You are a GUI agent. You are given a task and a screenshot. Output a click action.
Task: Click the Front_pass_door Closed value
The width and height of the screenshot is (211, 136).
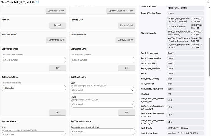click(x=185, y=63)
